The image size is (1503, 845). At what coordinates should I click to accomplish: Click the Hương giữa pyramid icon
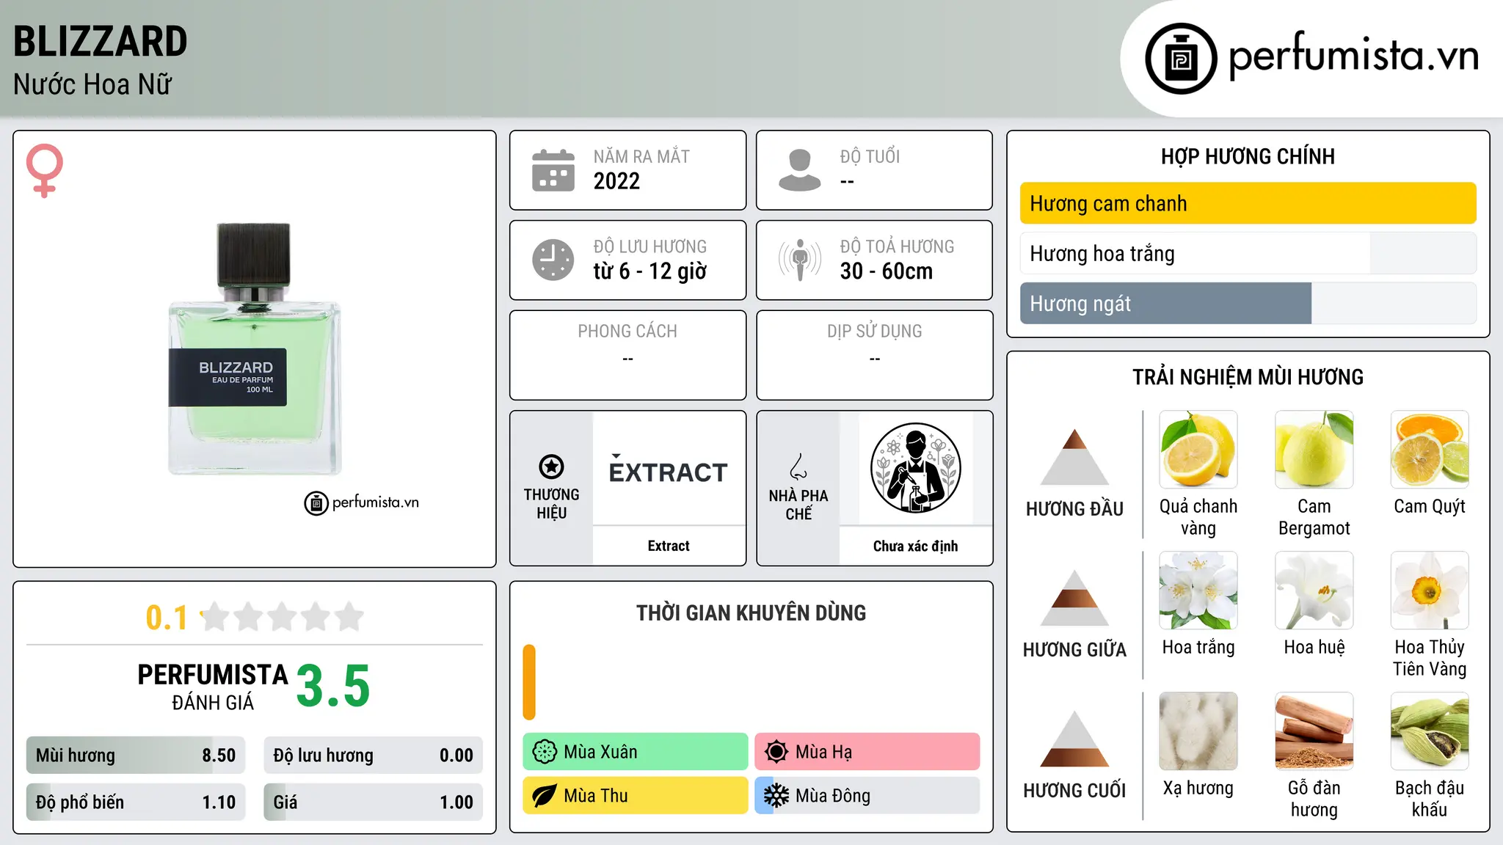[x=1074, y=598]
